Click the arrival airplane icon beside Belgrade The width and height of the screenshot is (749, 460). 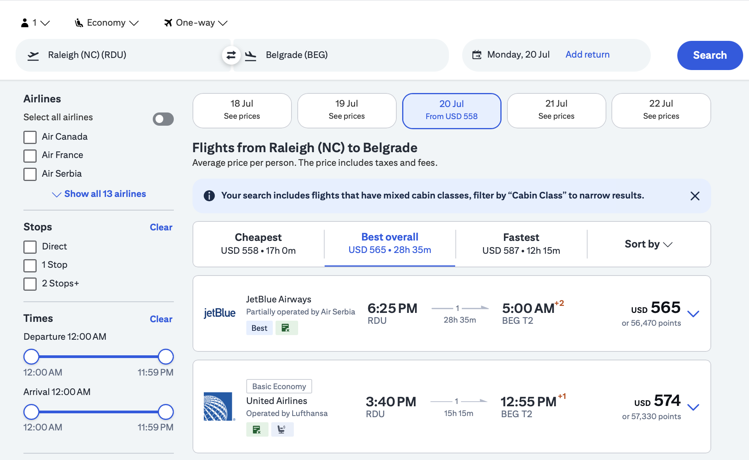point(251,56)
